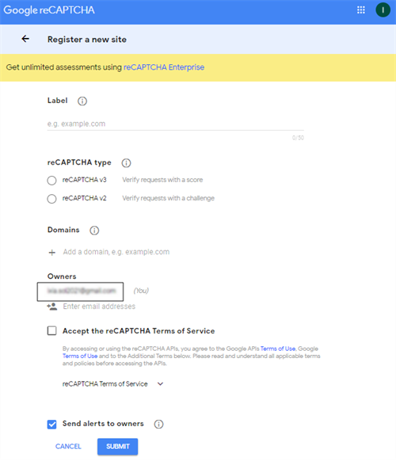Click the plus icon to add a domain
This screenshot has width=396, height=461.
52,253
